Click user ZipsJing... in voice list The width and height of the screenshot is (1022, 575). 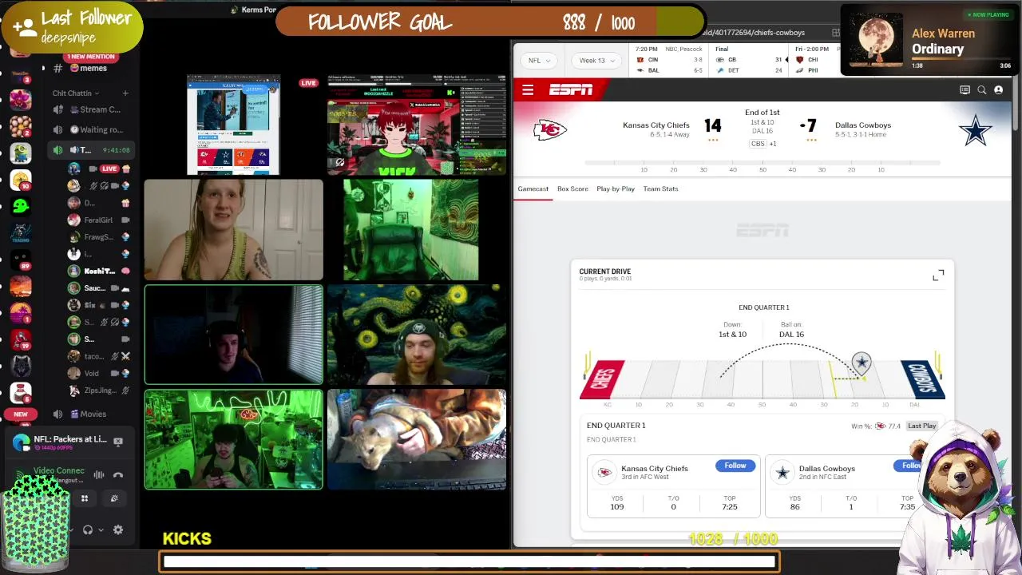98,391
